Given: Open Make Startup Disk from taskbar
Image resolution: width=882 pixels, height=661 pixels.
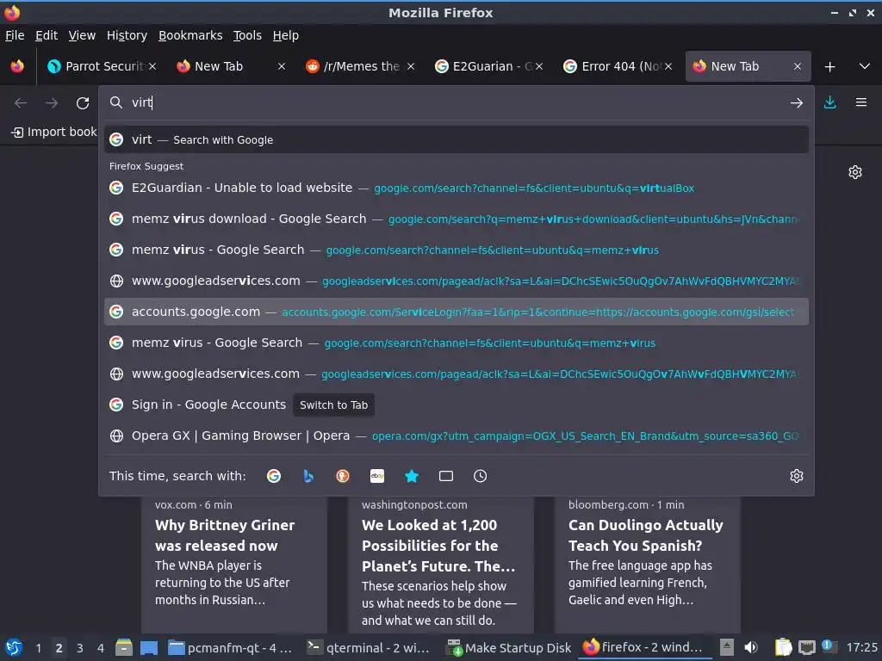Looking at the screenshot, I should (509, 647).
